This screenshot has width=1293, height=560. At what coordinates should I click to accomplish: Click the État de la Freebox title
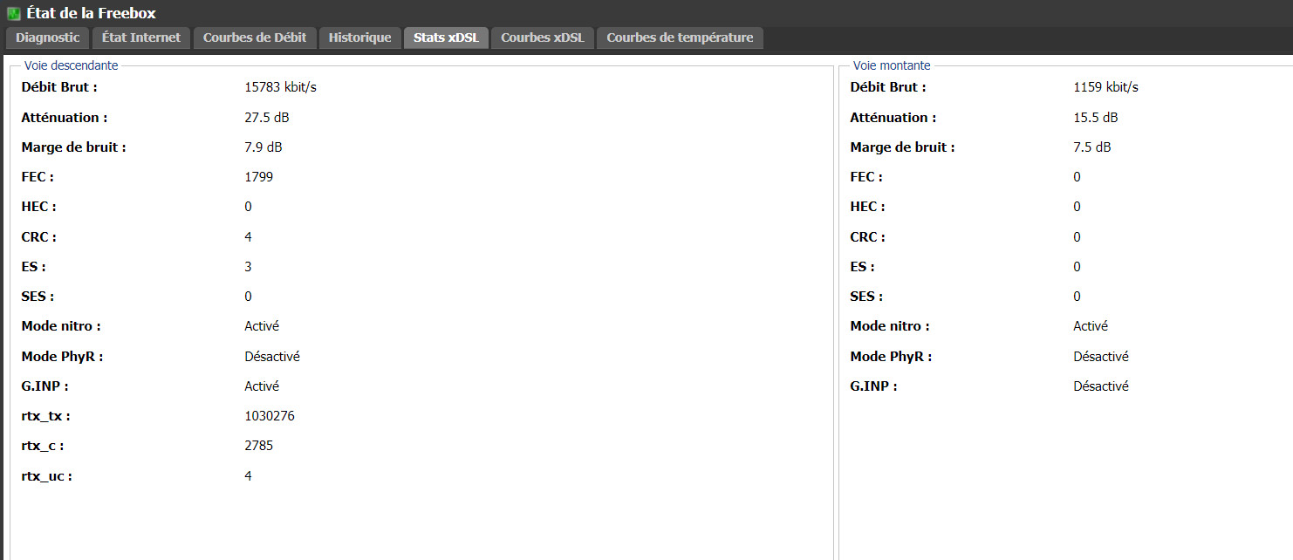click(92, 13)
